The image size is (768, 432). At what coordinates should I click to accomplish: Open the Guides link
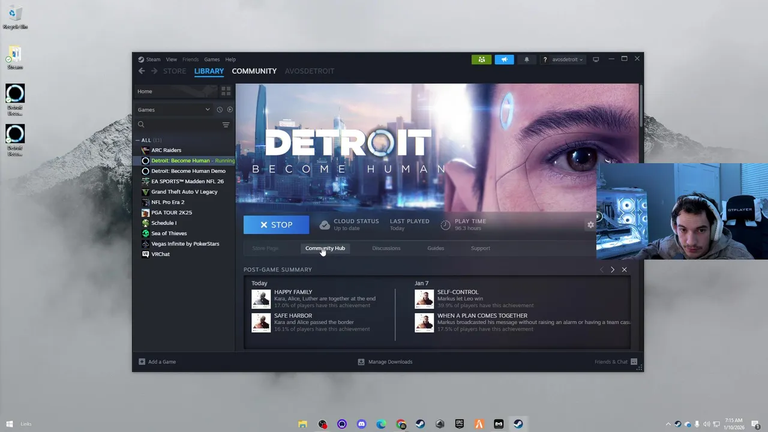[x=436, y=248]
